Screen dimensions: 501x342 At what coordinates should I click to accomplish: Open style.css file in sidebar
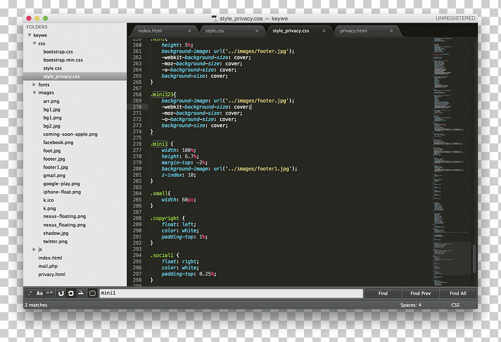click(52, 68)
